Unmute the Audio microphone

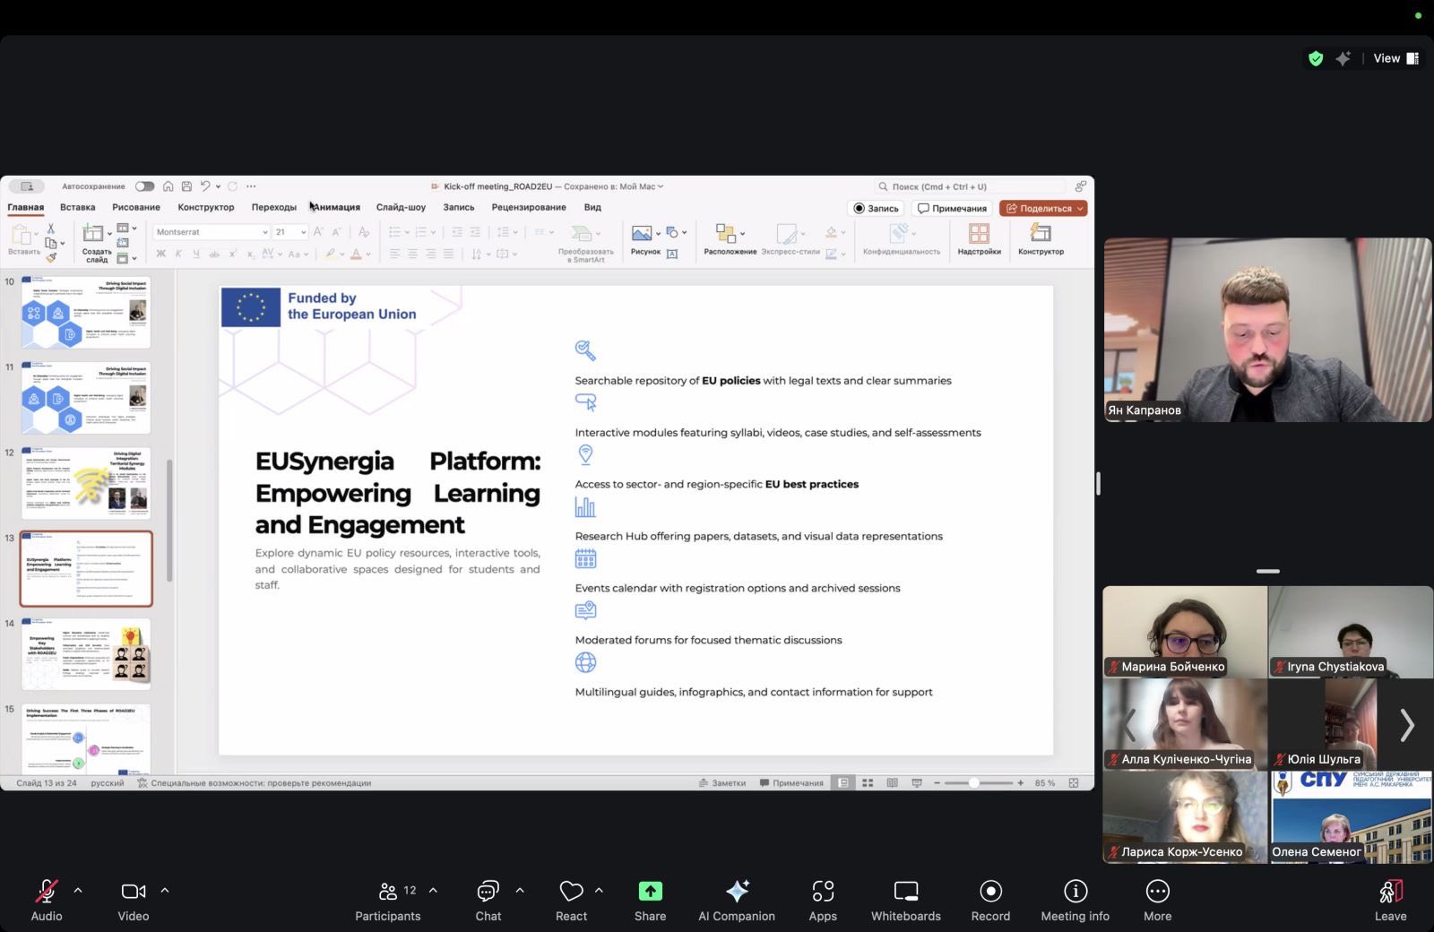pos(46,892)
